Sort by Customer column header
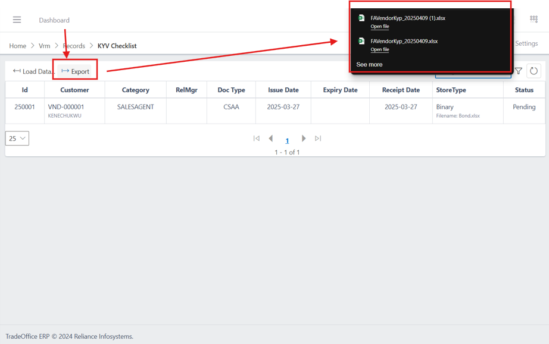This screenshot has width=549, height=344. 74,90
